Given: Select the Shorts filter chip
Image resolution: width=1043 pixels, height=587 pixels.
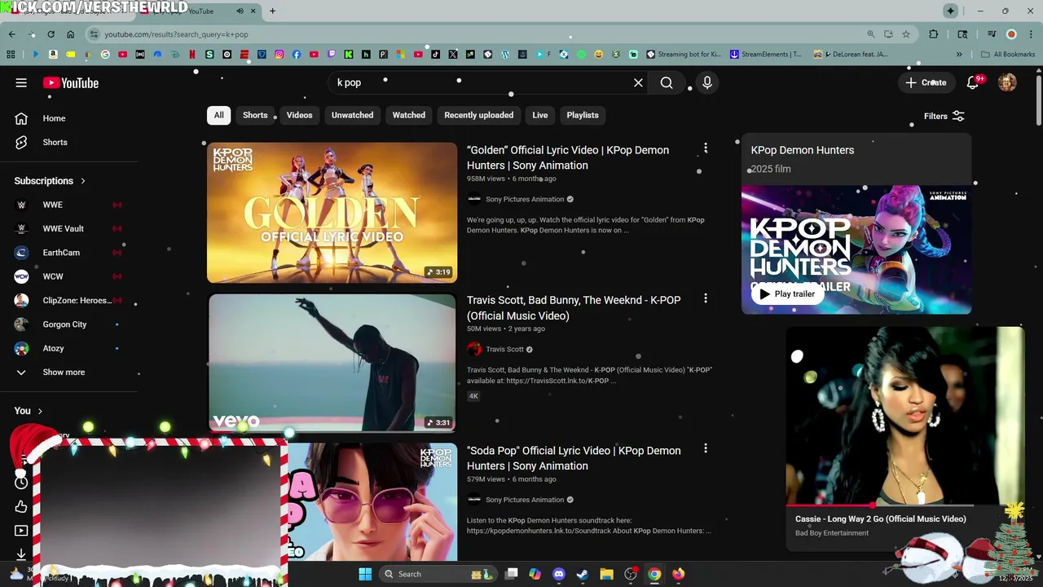Looking at the screenshot, I should click(x=255, y=115).
